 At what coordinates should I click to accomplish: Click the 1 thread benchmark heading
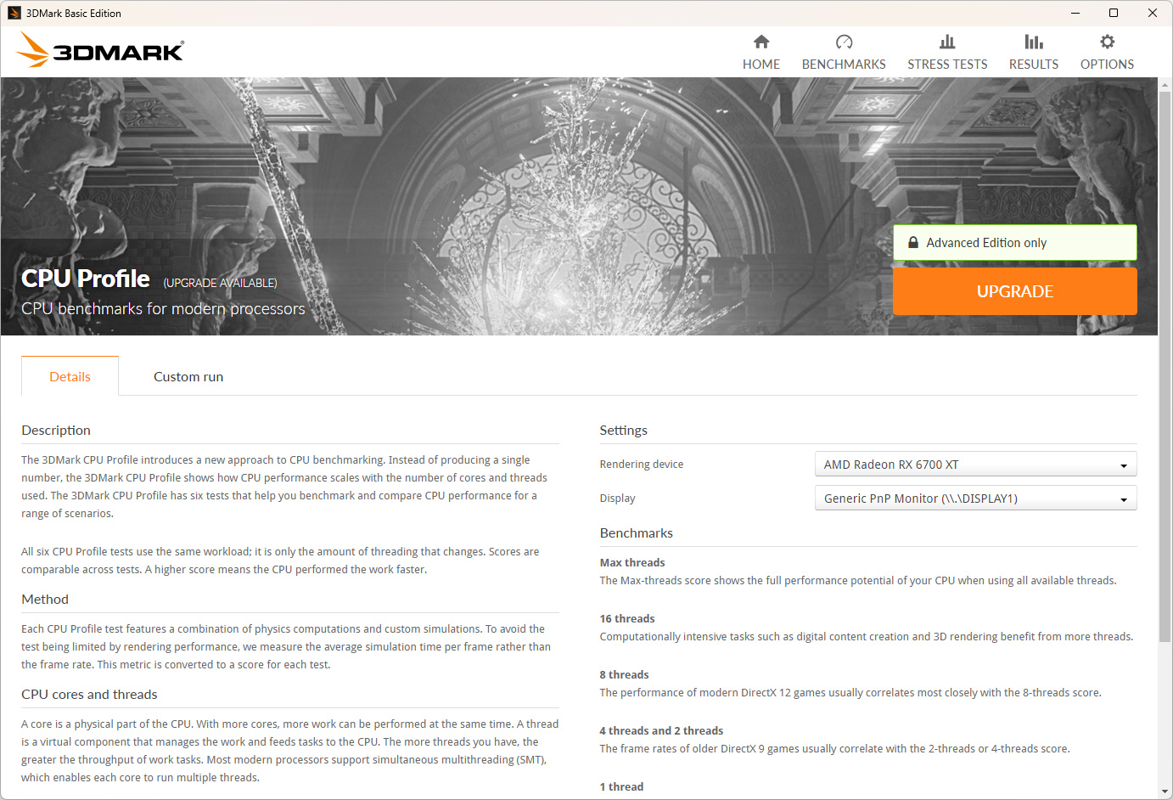point(621,786)
